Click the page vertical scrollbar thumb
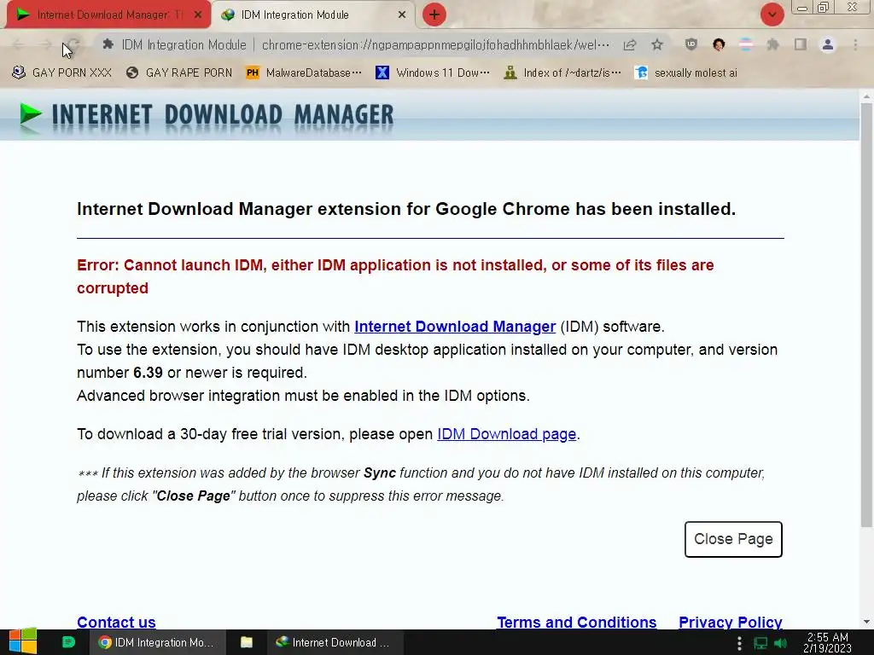 pyautogui.click(x=866, y=315)
